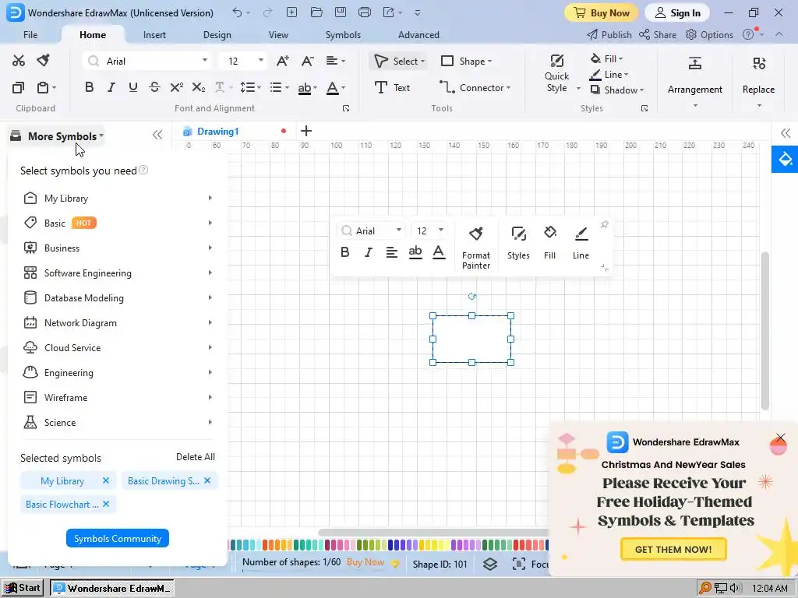This screenshot has height=598, width=798.
Task: Pin the floating toolbar
Action: tap(604, 225)
